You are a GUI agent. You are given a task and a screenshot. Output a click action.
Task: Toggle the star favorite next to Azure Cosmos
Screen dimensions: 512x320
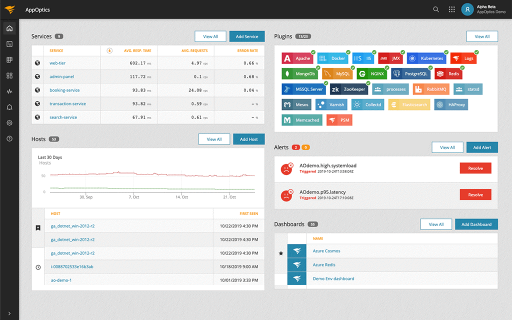[x=281, y=253]
